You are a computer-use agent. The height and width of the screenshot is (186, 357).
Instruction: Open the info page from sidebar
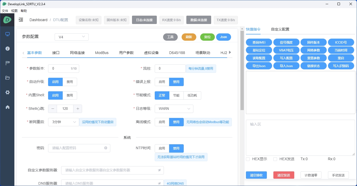(7, 49)
